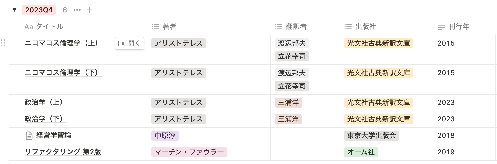Open the 翻訳者 column header menu
Image resolution: width=497 pixels, height=164 pixels.
click(291, 27)
